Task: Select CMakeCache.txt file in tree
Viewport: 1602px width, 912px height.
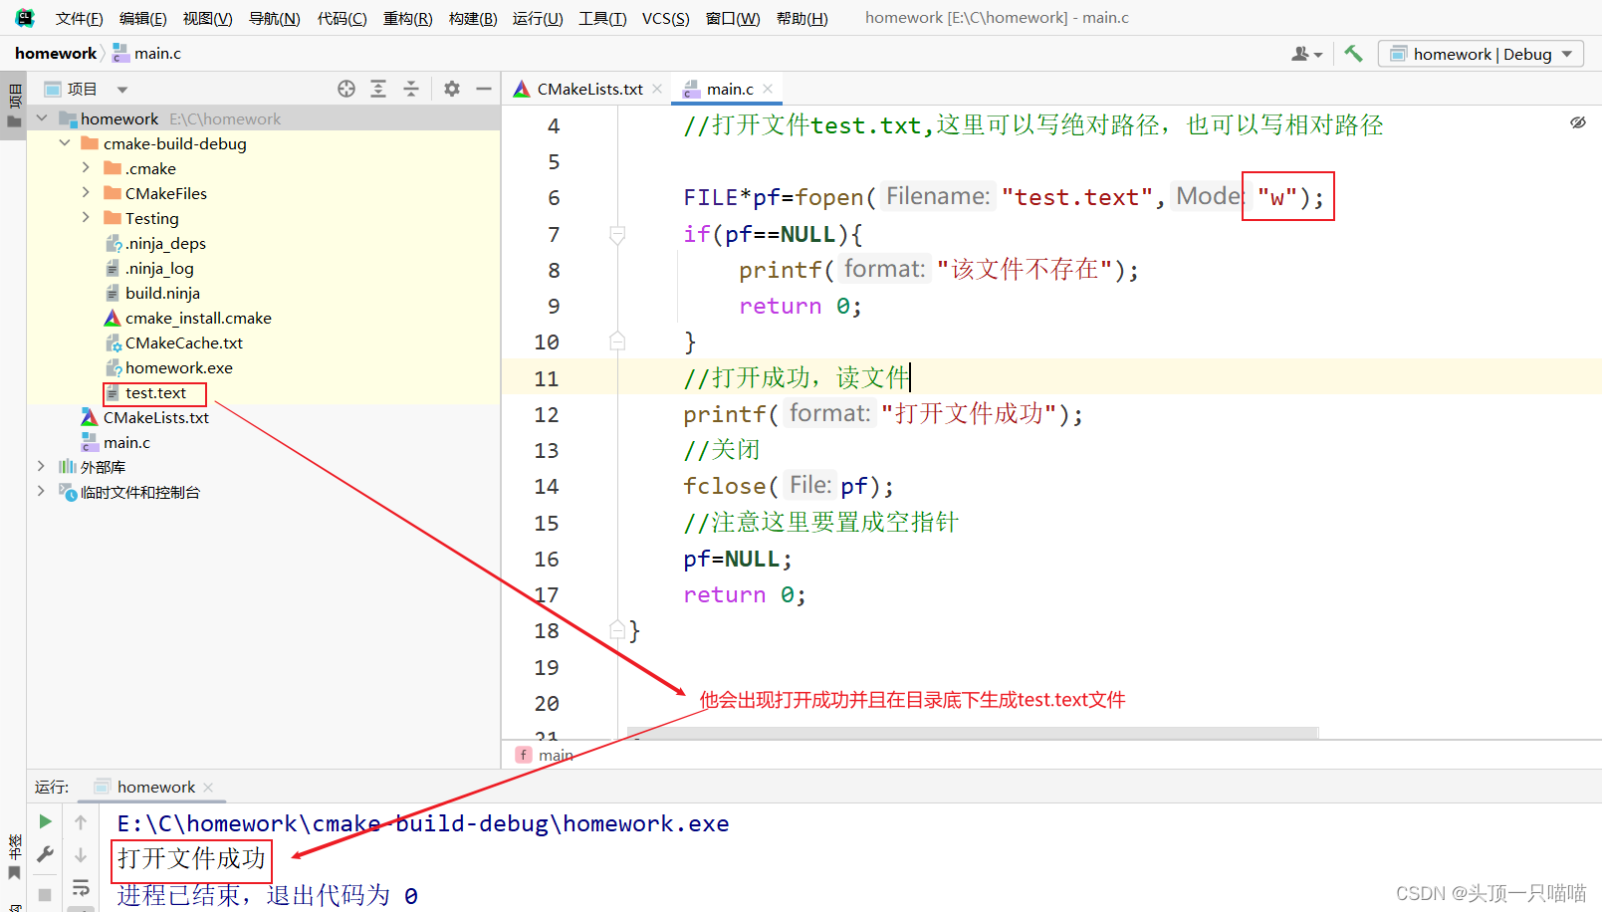Action: (x=174, y=342)
